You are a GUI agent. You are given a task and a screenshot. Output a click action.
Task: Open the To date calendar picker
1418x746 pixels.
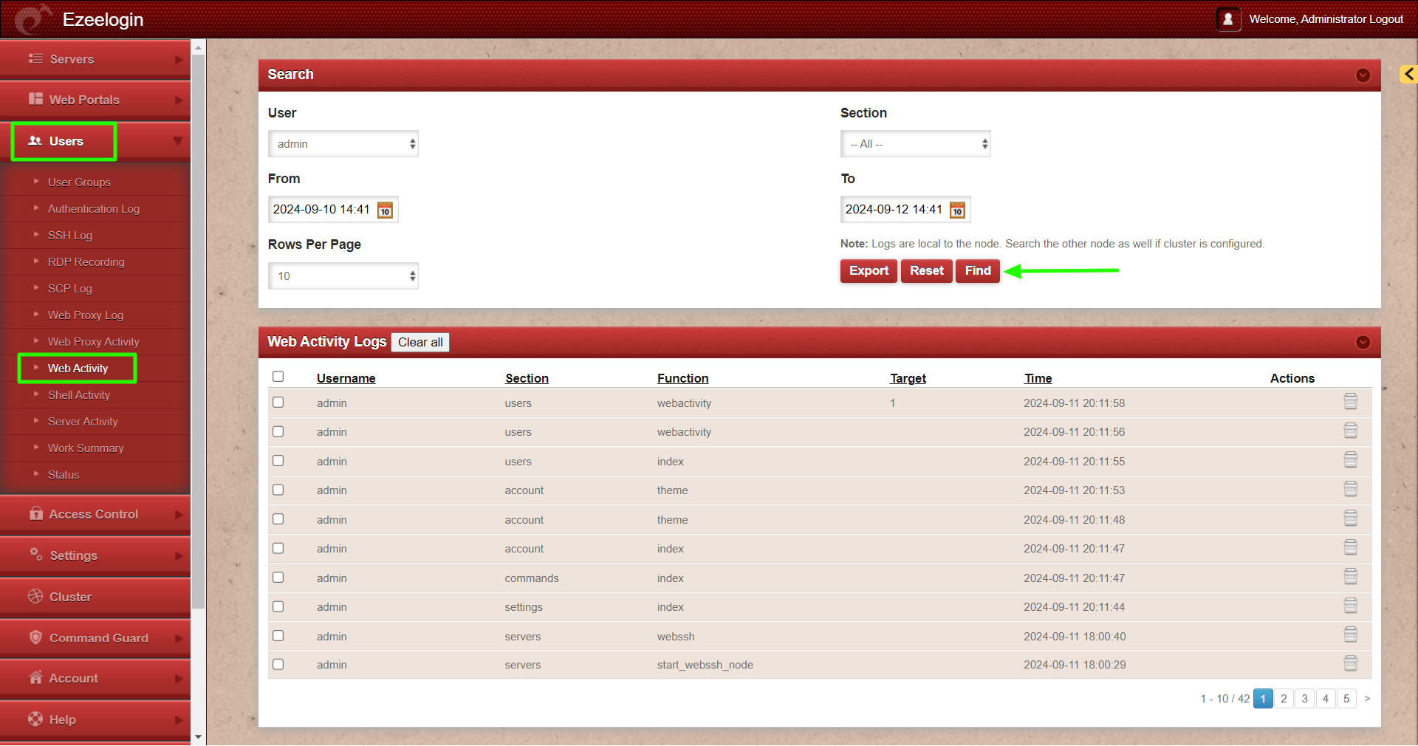click(957, 211)
